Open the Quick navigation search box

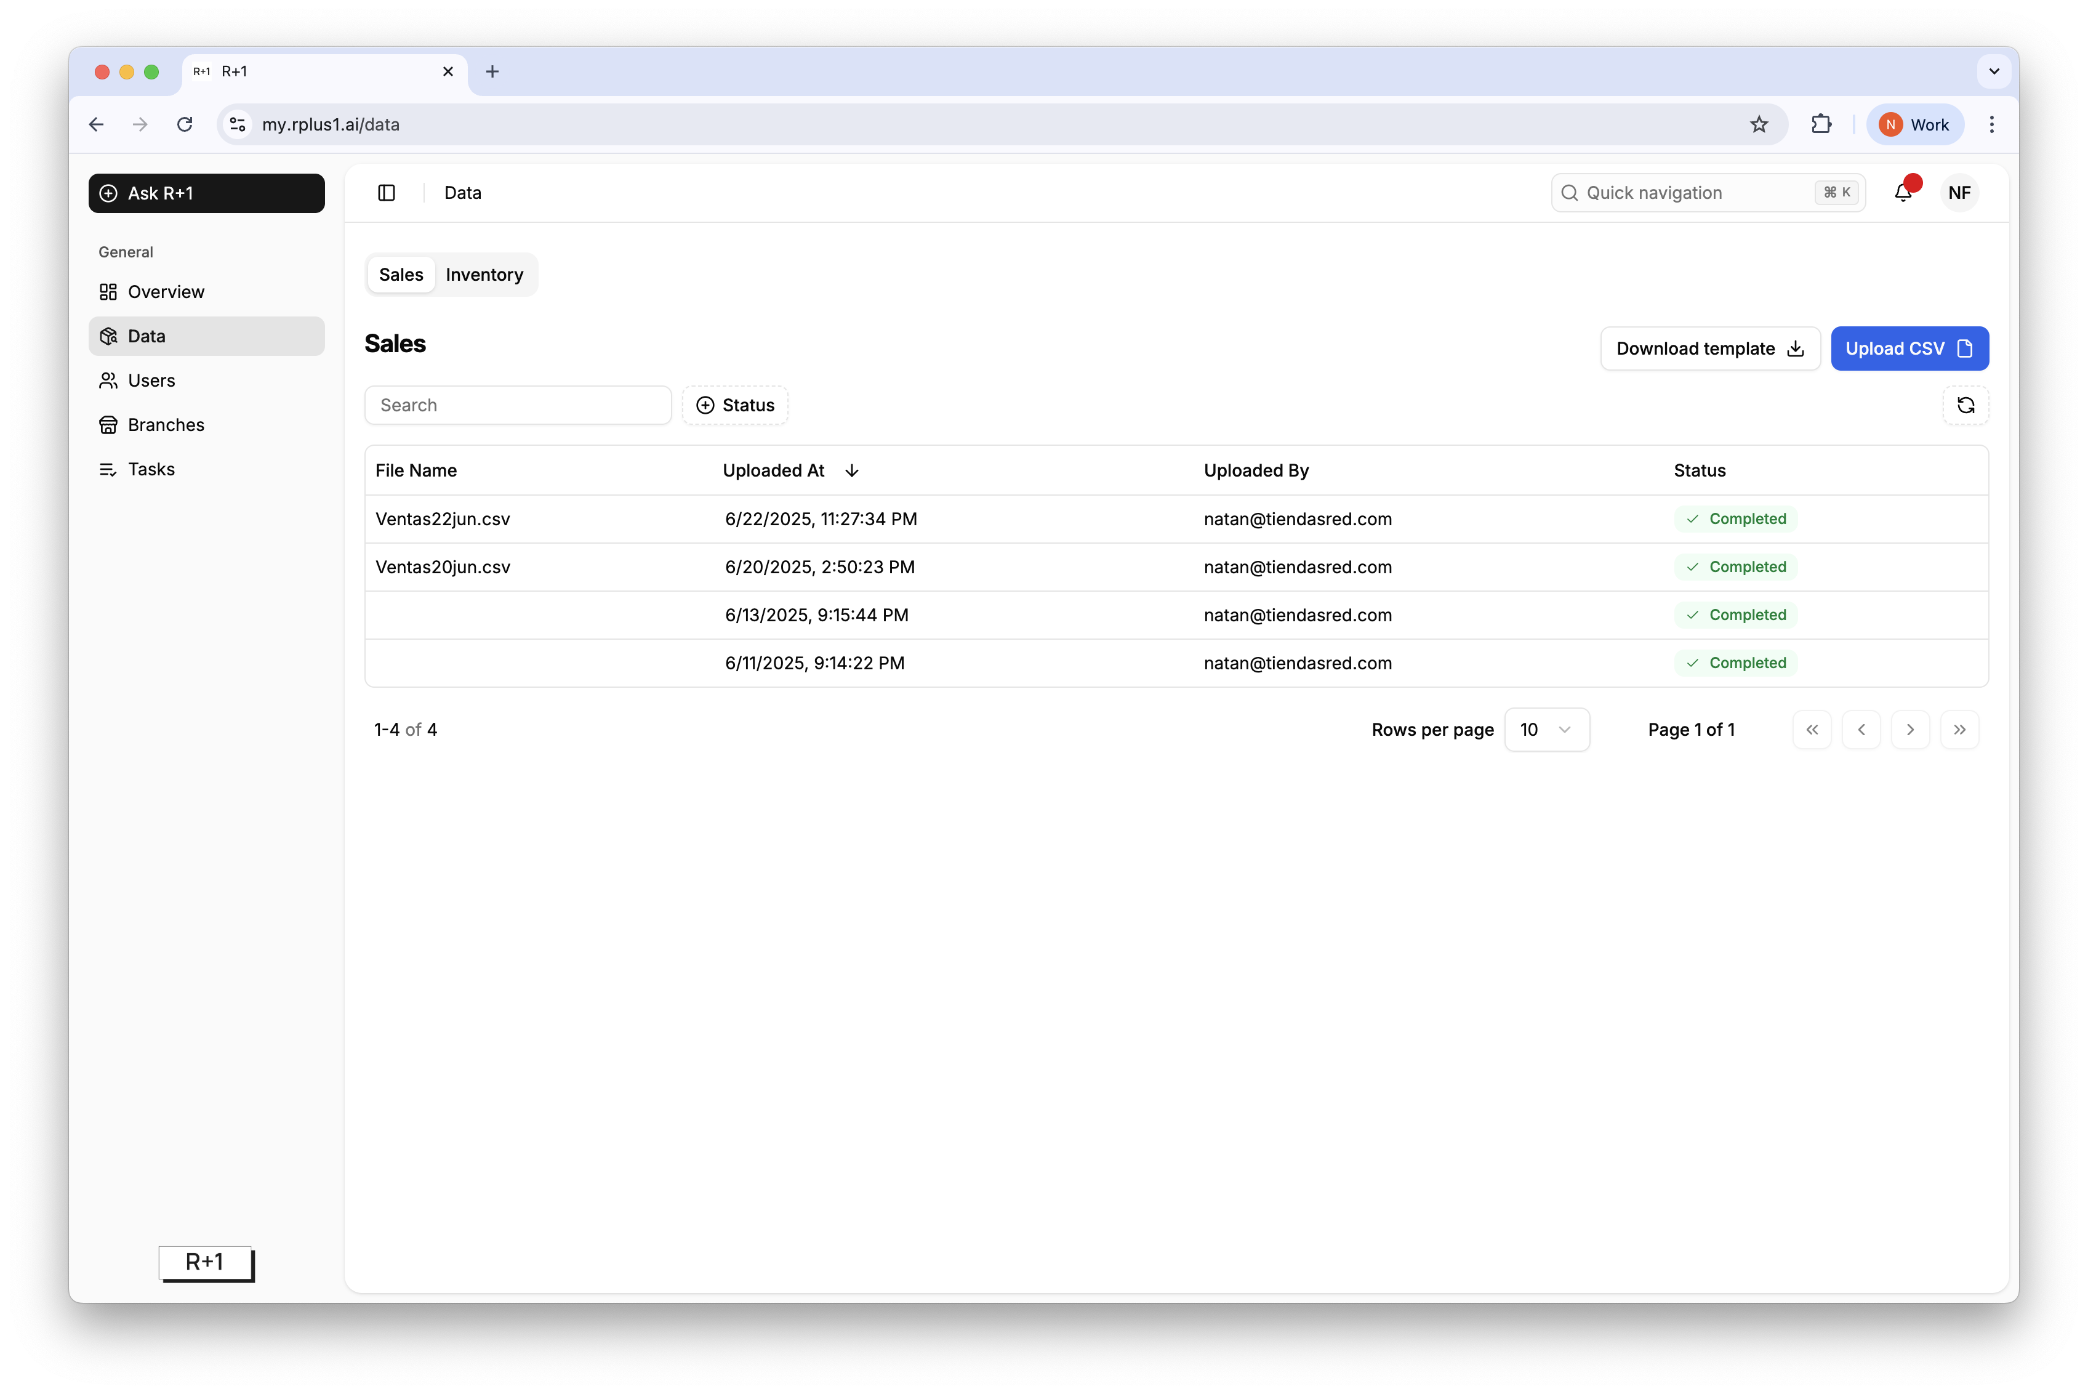(1708, 193)
